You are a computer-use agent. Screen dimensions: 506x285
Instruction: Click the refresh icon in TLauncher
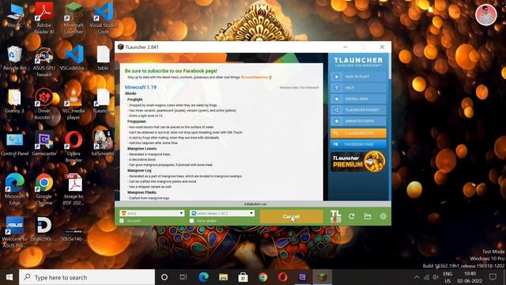coord(351,216)
